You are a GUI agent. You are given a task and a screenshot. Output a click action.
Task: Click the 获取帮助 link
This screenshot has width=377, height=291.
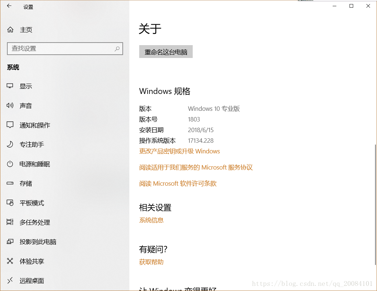tap(151, 262)
